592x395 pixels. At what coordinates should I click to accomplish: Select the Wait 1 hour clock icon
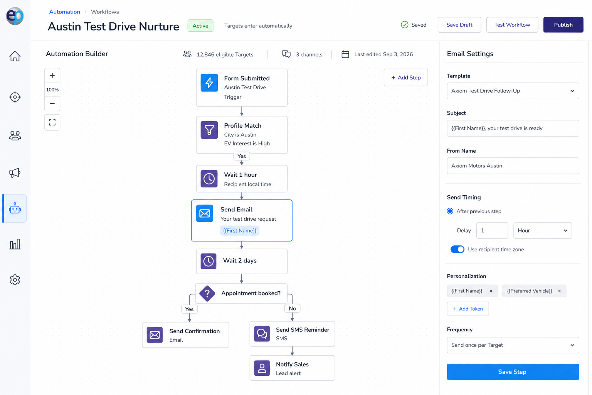209,179
